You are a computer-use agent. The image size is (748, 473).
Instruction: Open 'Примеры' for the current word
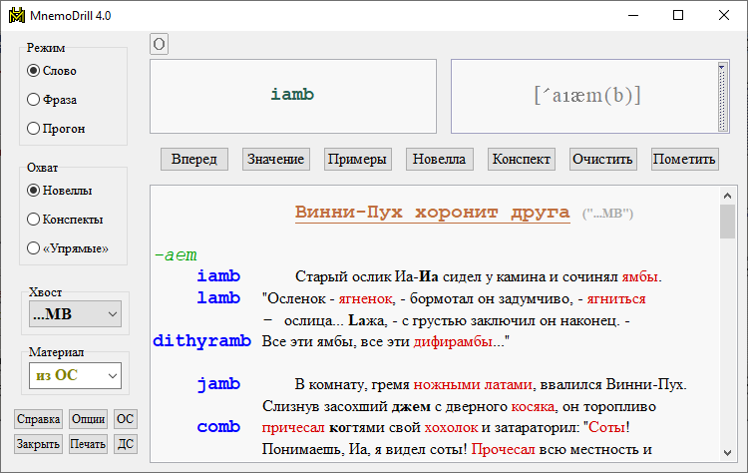coord(357,160)
